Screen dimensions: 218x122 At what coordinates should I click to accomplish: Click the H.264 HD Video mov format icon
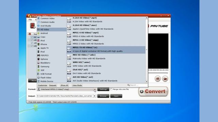pos(69,28)
